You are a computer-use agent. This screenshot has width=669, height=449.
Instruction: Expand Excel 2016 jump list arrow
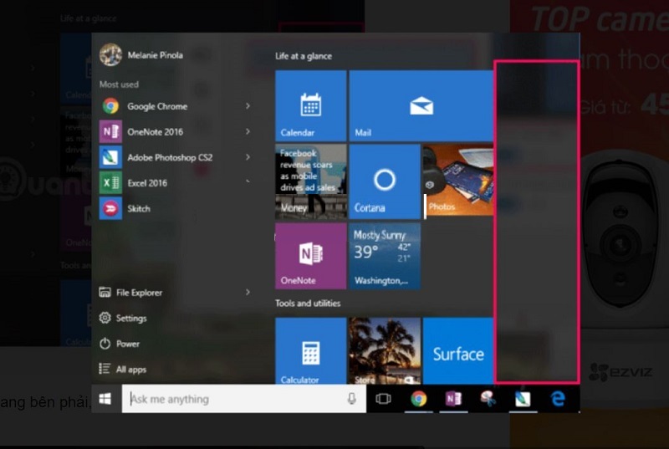pyautogui.click(x=248, y=182)
